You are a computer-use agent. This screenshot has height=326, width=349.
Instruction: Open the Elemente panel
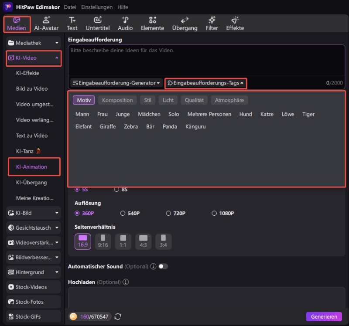pos(152,24)
